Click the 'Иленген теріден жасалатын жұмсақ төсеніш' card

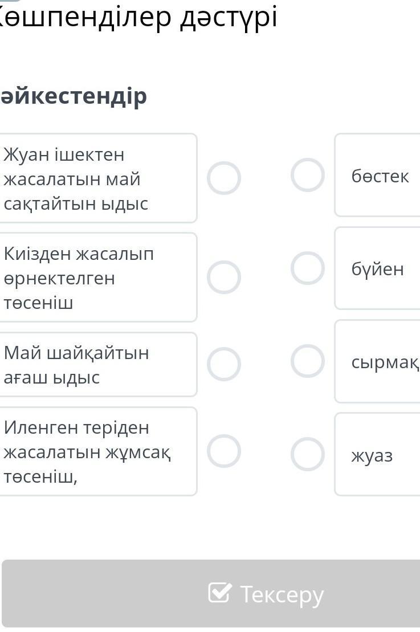(97, 451)
